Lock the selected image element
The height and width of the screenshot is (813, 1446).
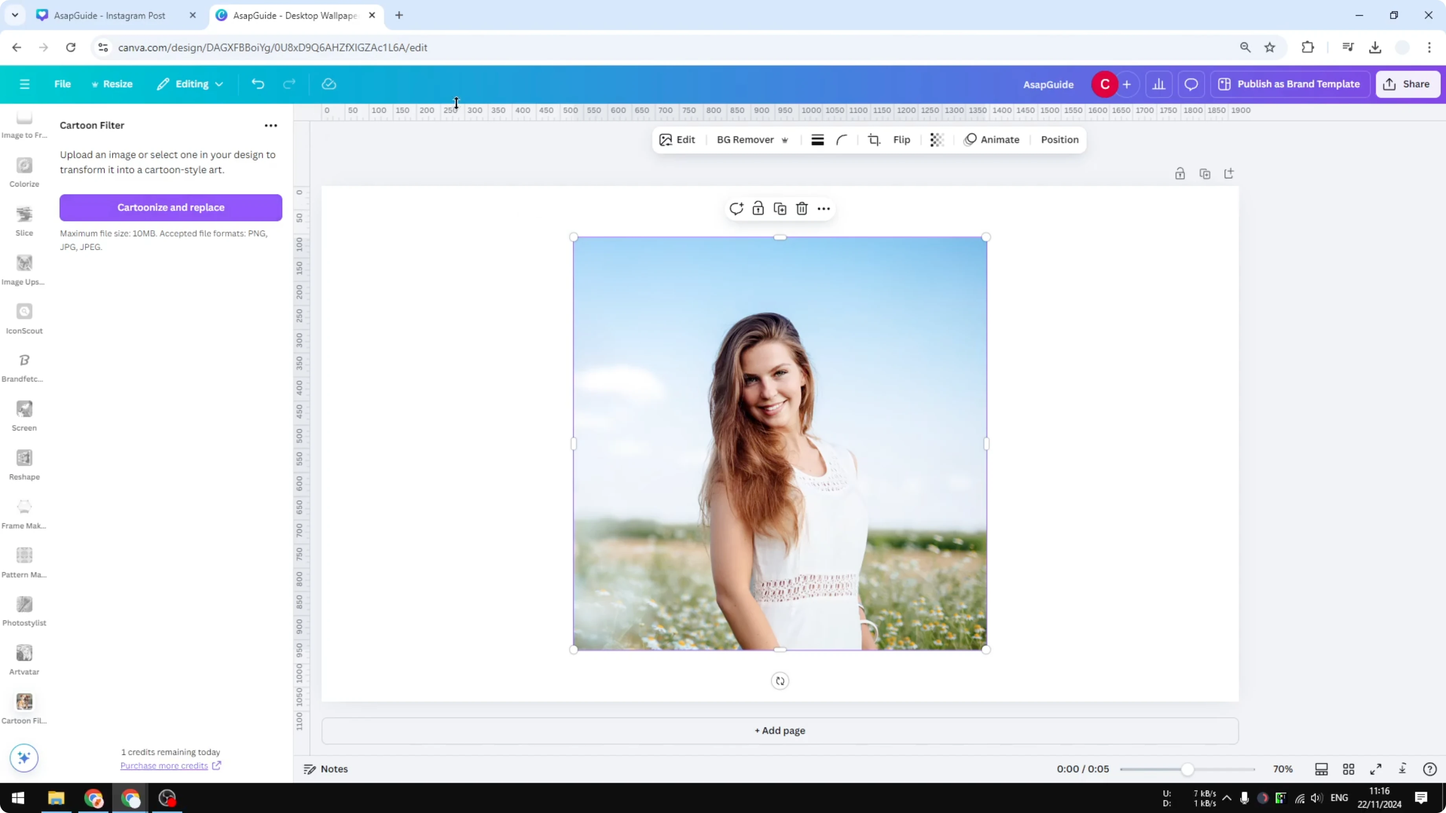pyautogui.click(x=758, y=208)
